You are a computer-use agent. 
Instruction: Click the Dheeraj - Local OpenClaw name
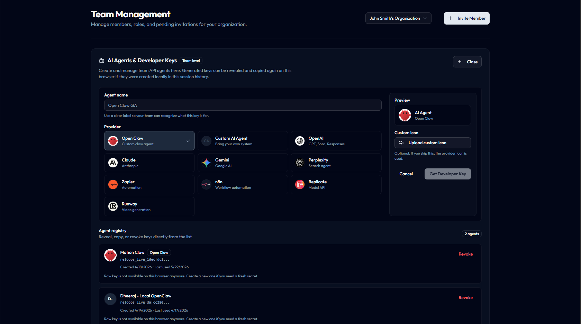click(x=146, y=296)
